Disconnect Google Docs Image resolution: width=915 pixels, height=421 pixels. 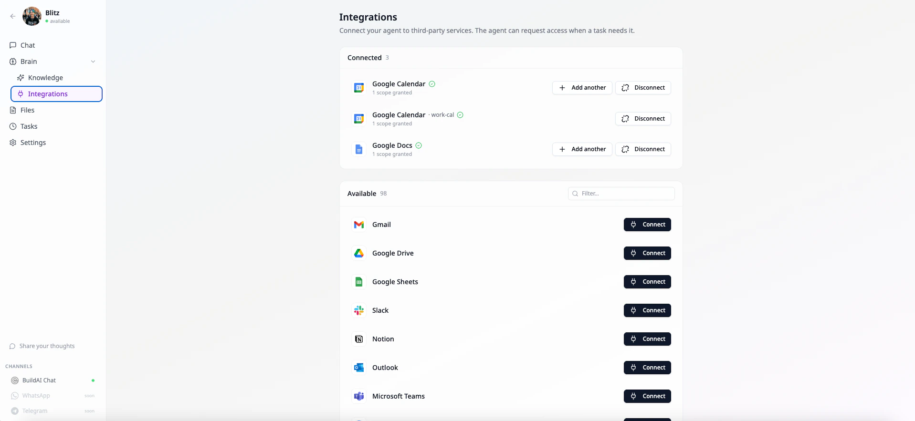pyautogui.click(x=643, y=149)
